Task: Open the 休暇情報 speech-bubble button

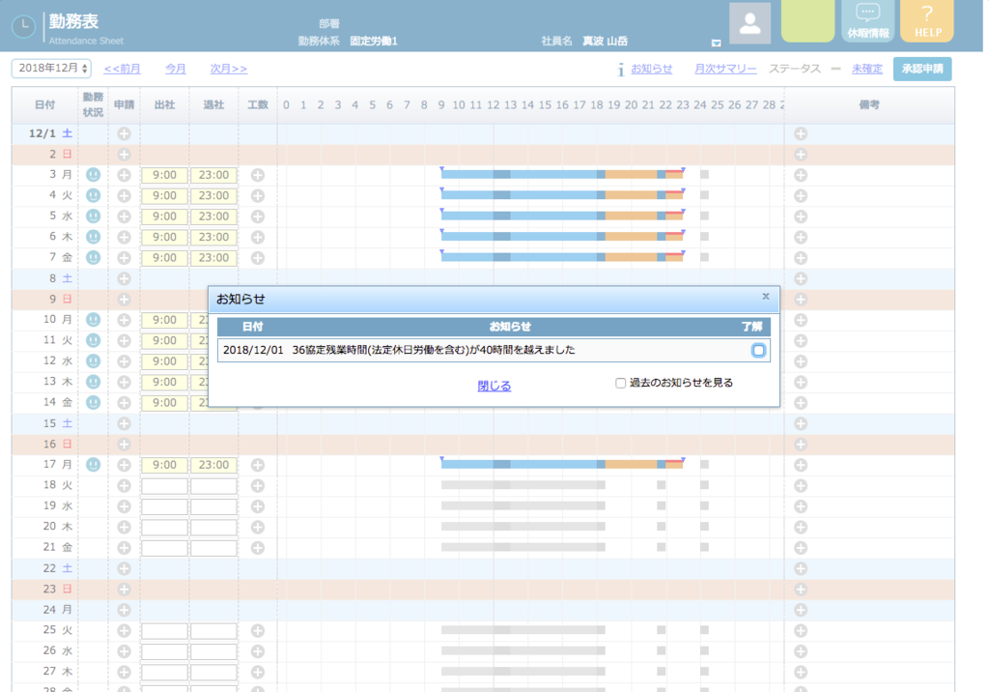Action: click(868, 21)
